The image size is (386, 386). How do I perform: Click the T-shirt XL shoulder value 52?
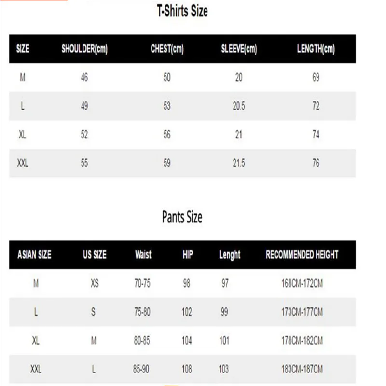point(84,135)
